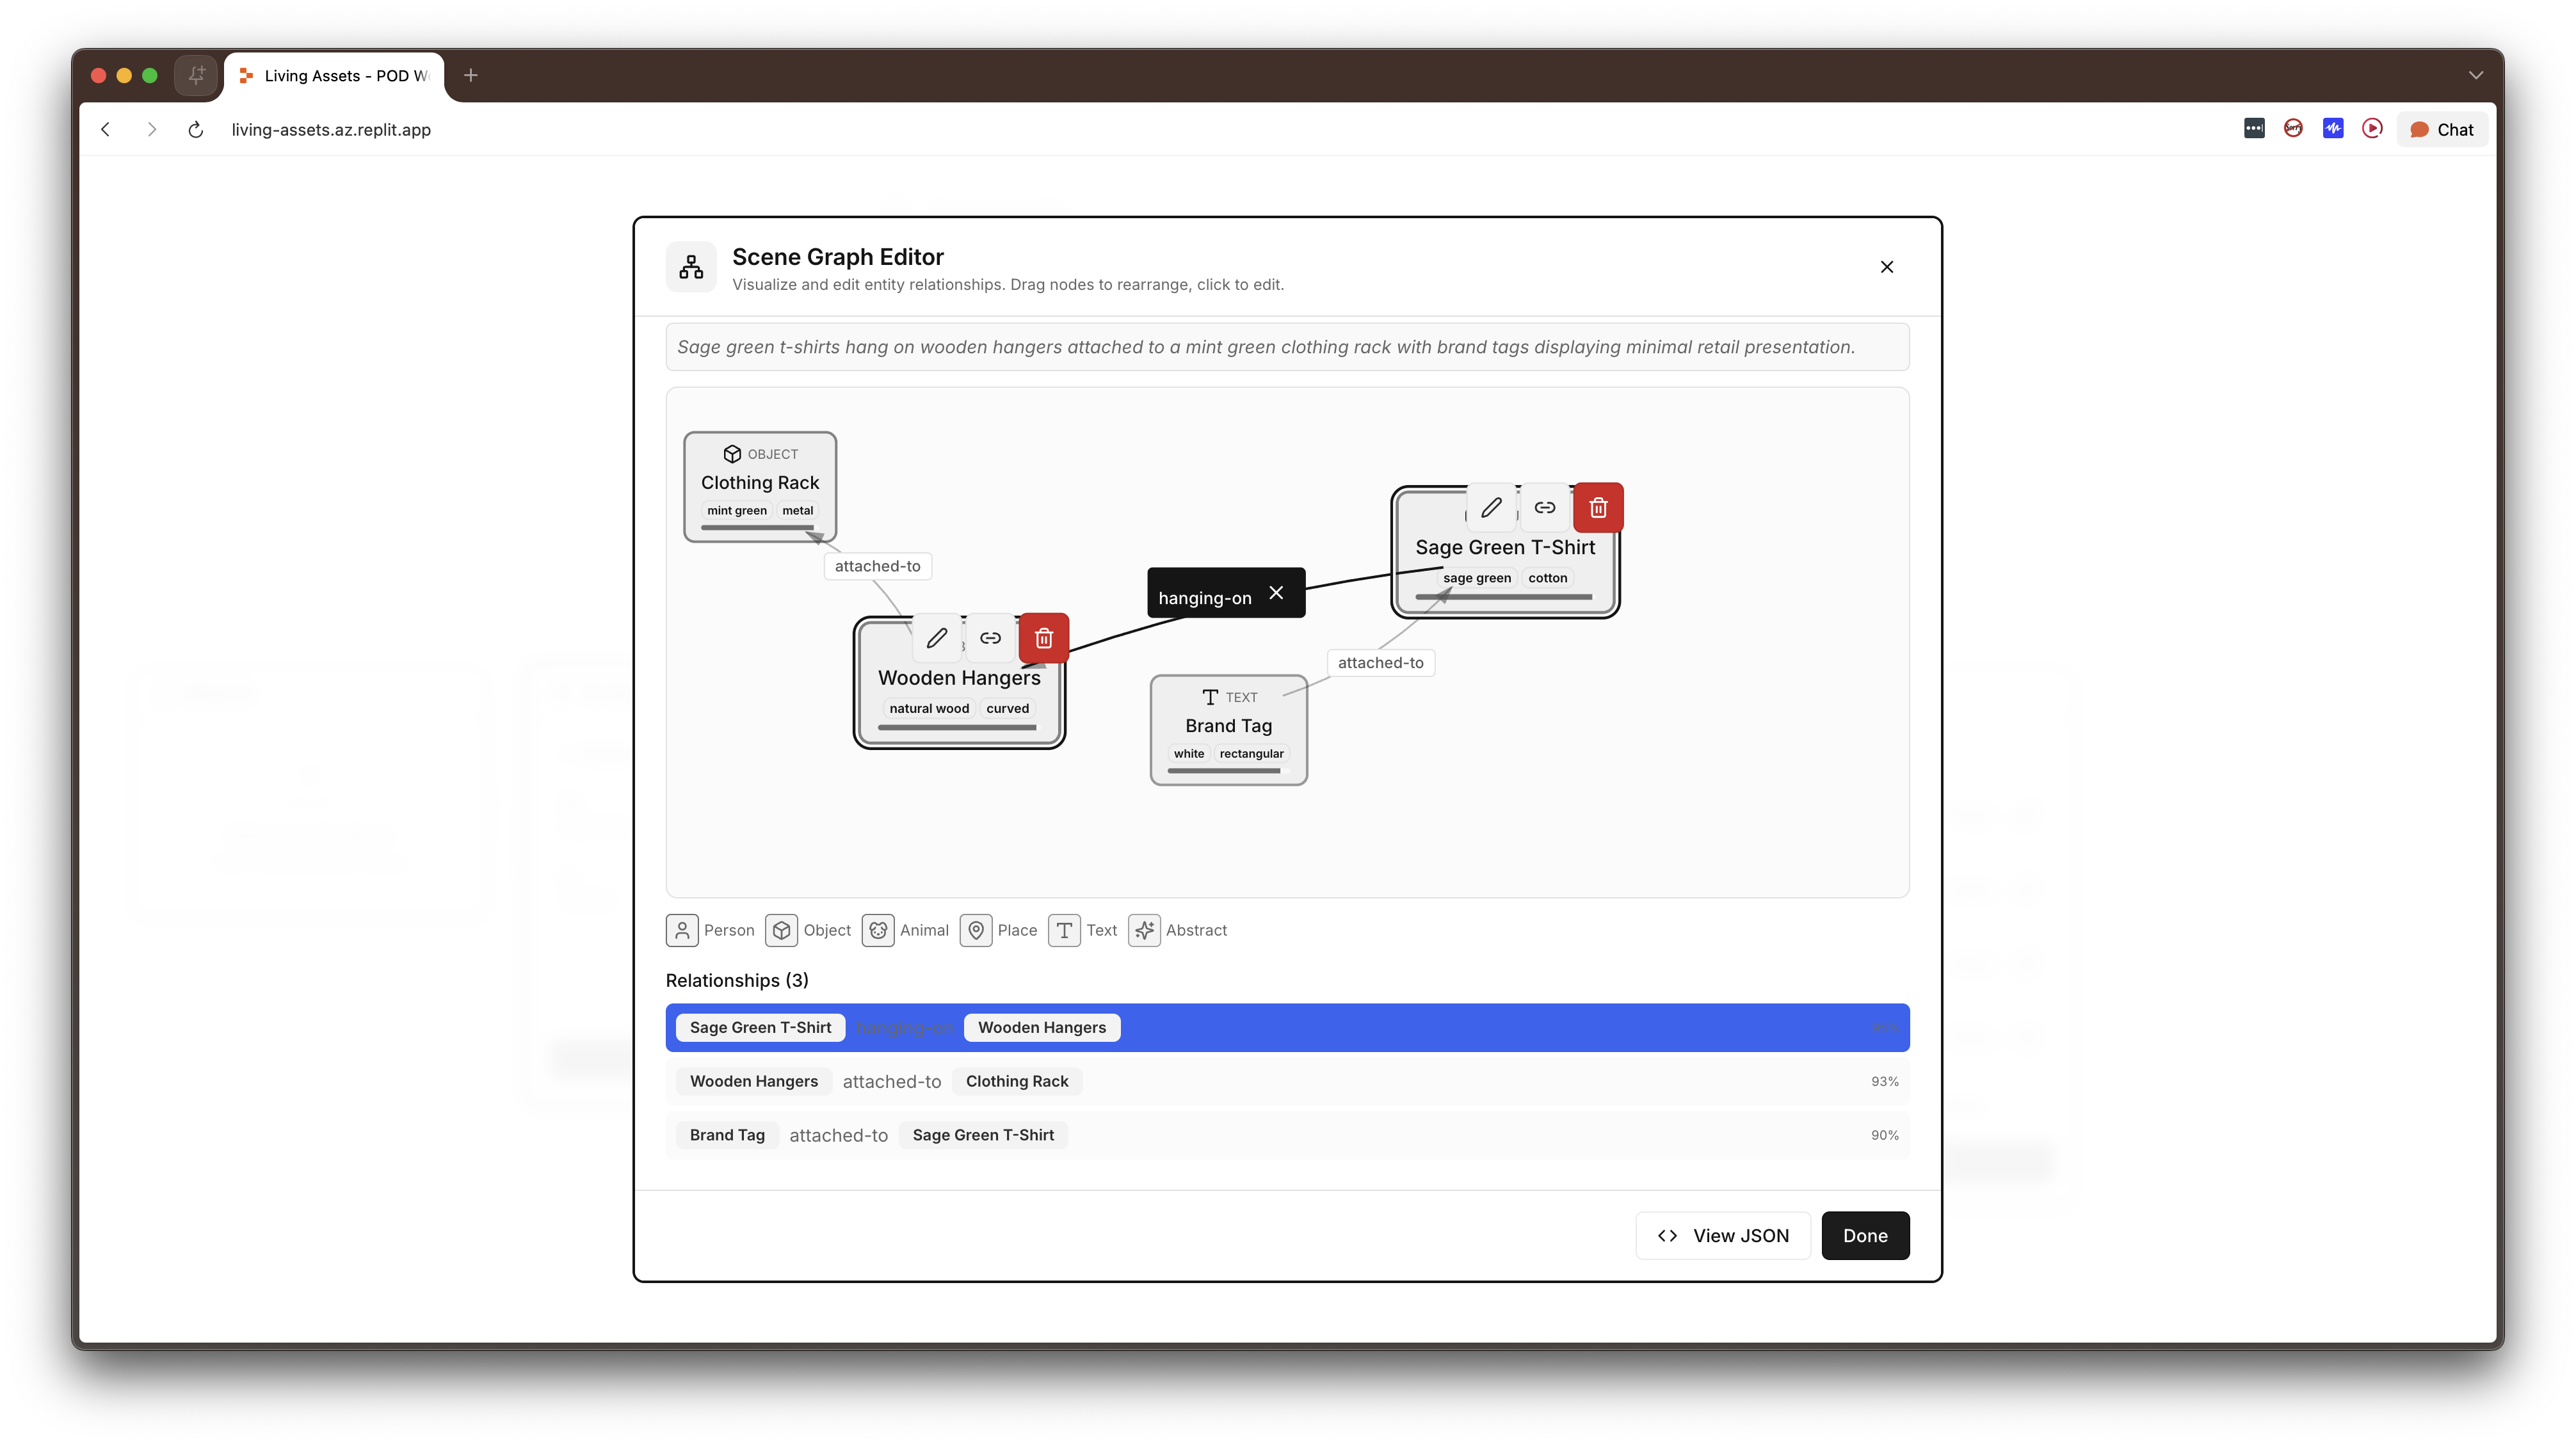The image size is (2576, 1445).
Task: Expand the tab list chevron
Action: (2476, 76)
